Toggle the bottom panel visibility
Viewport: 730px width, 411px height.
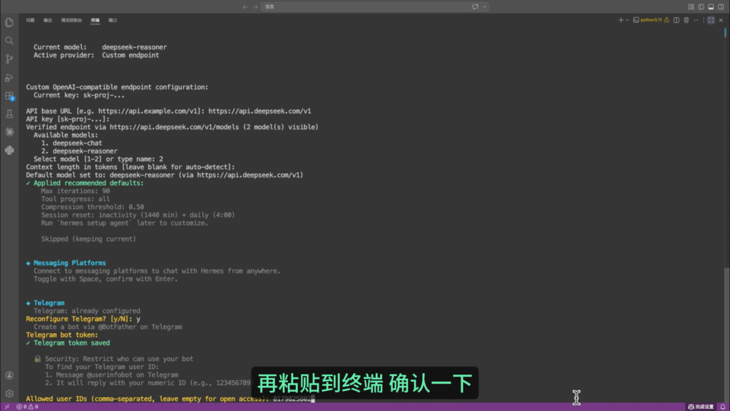[x=711, y=6]
